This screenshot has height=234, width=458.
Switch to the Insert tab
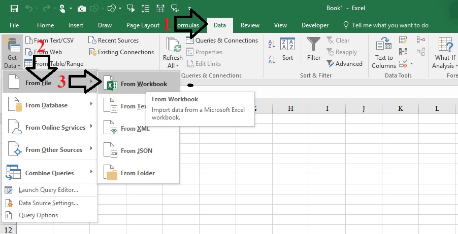click(76, 25)
